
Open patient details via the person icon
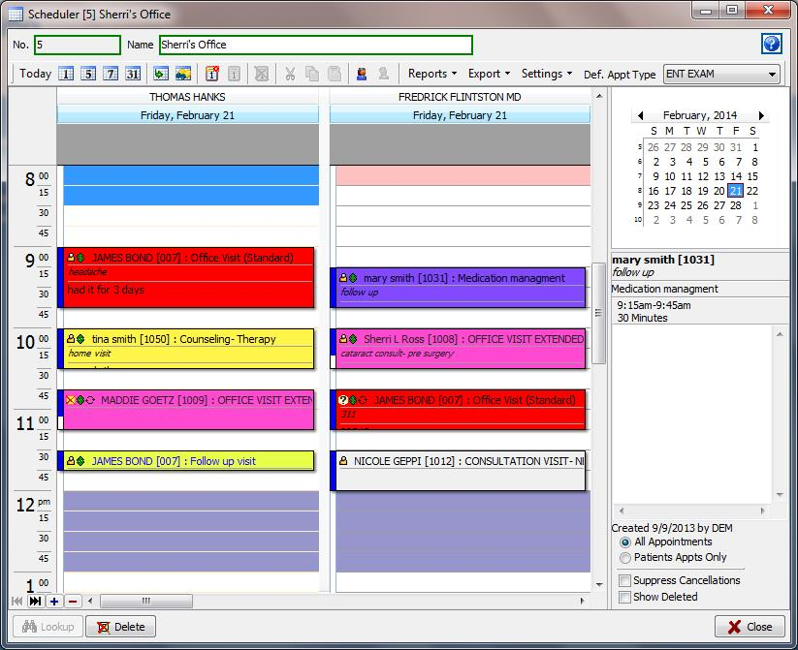pyautogui.click(x=361, y=74)
